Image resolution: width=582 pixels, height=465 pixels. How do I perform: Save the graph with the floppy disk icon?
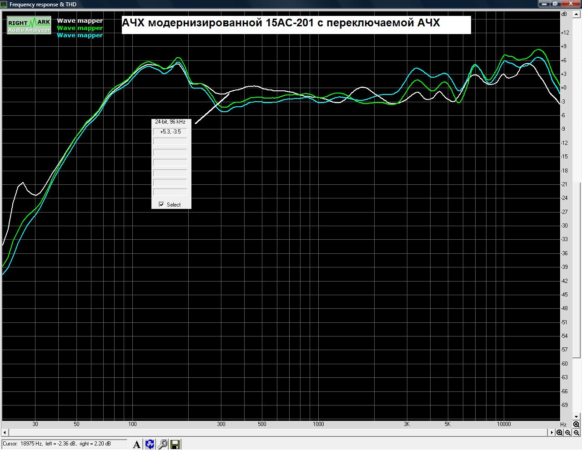tap(175, 445)
